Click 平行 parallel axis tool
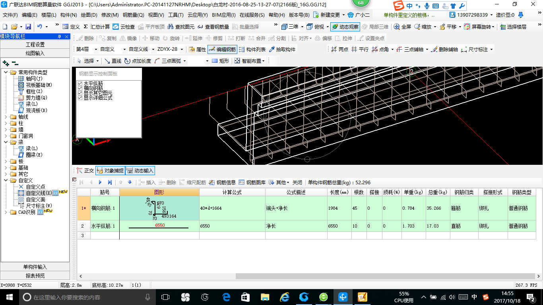Screen dimensions: 543x305 point(360,50)
